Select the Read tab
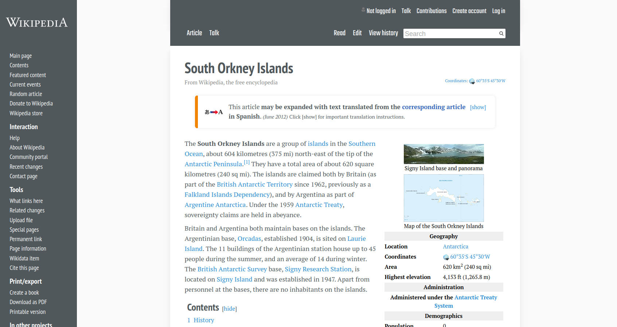Viewport: 617px width, 327px height. coord(340,33)
